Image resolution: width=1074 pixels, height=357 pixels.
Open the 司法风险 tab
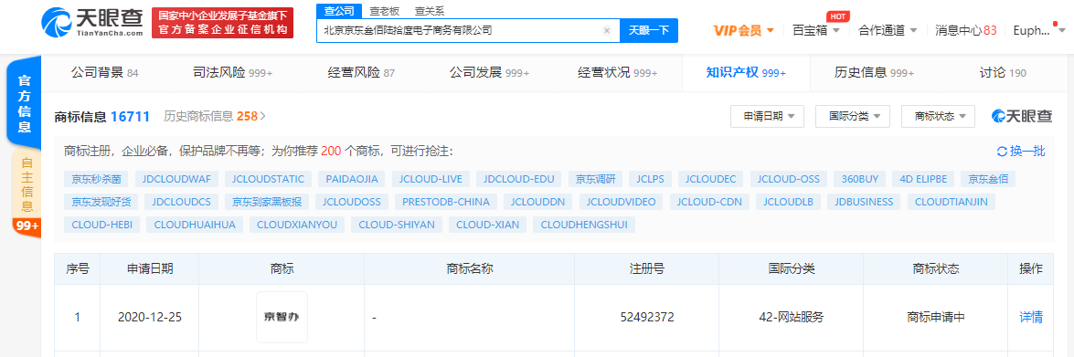(x=233, y=73)
